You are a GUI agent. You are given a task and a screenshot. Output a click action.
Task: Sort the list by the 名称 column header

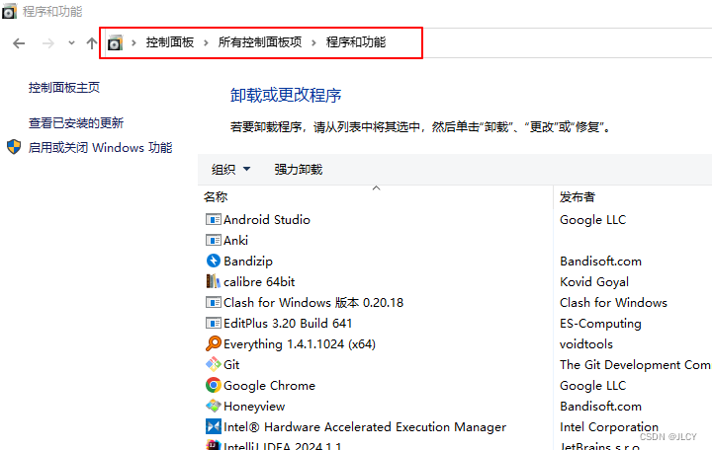coord(216,197)
